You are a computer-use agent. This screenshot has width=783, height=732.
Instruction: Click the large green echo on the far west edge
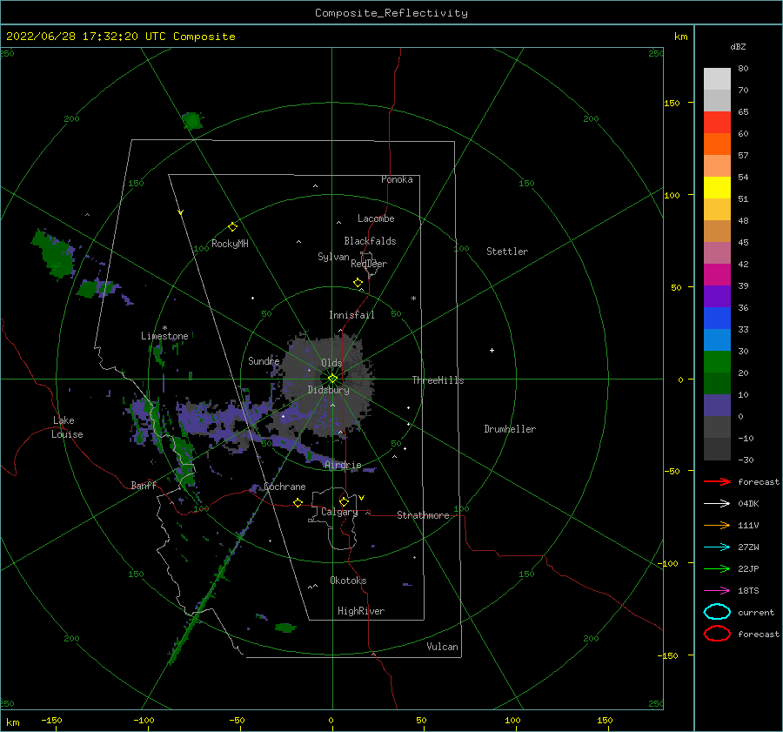coord(55,254)
